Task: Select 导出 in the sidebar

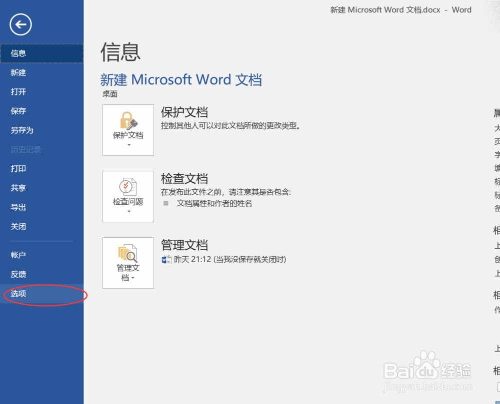Action: [42, 207]
